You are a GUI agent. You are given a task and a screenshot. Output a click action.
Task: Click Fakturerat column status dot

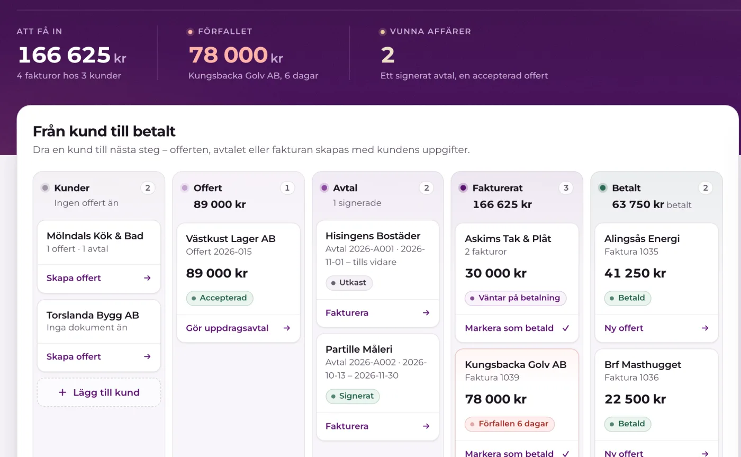464,187
